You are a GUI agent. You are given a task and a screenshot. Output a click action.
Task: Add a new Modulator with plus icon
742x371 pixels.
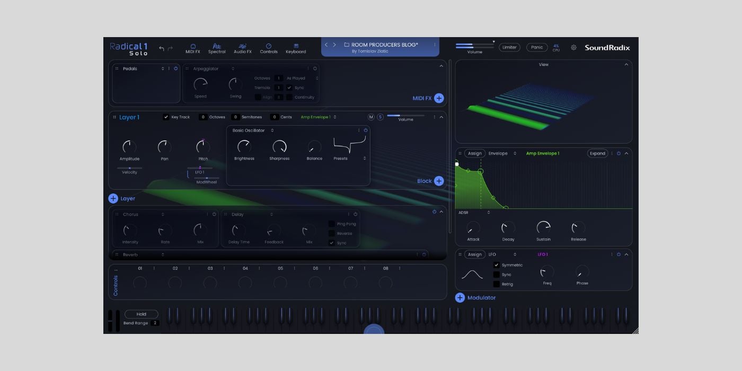[460, 297]
